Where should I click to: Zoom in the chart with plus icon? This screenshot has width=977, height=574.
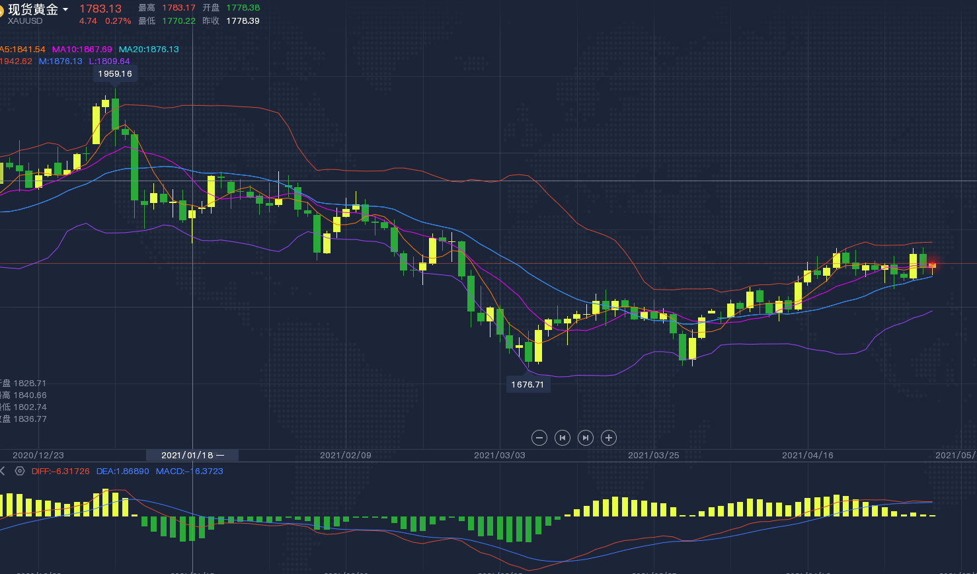tap(609, 438)
